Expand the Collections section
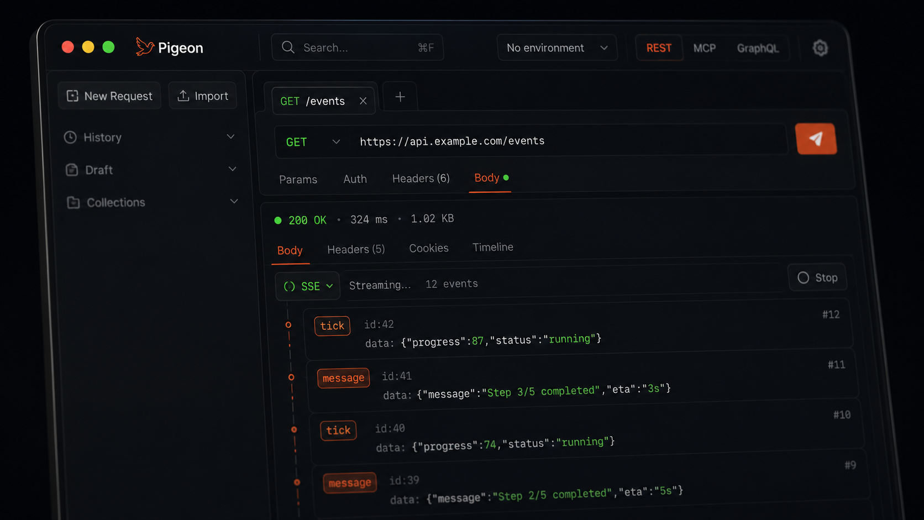 234,202
